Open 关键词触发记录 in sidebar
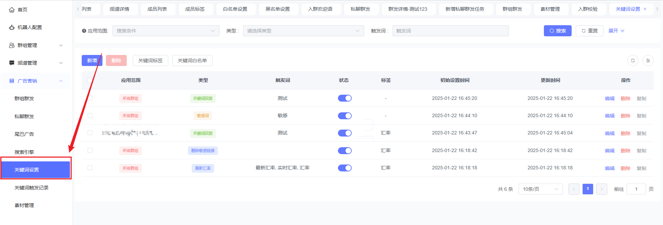Viewport: 663px width, 225px height. (x=32, y=188)
